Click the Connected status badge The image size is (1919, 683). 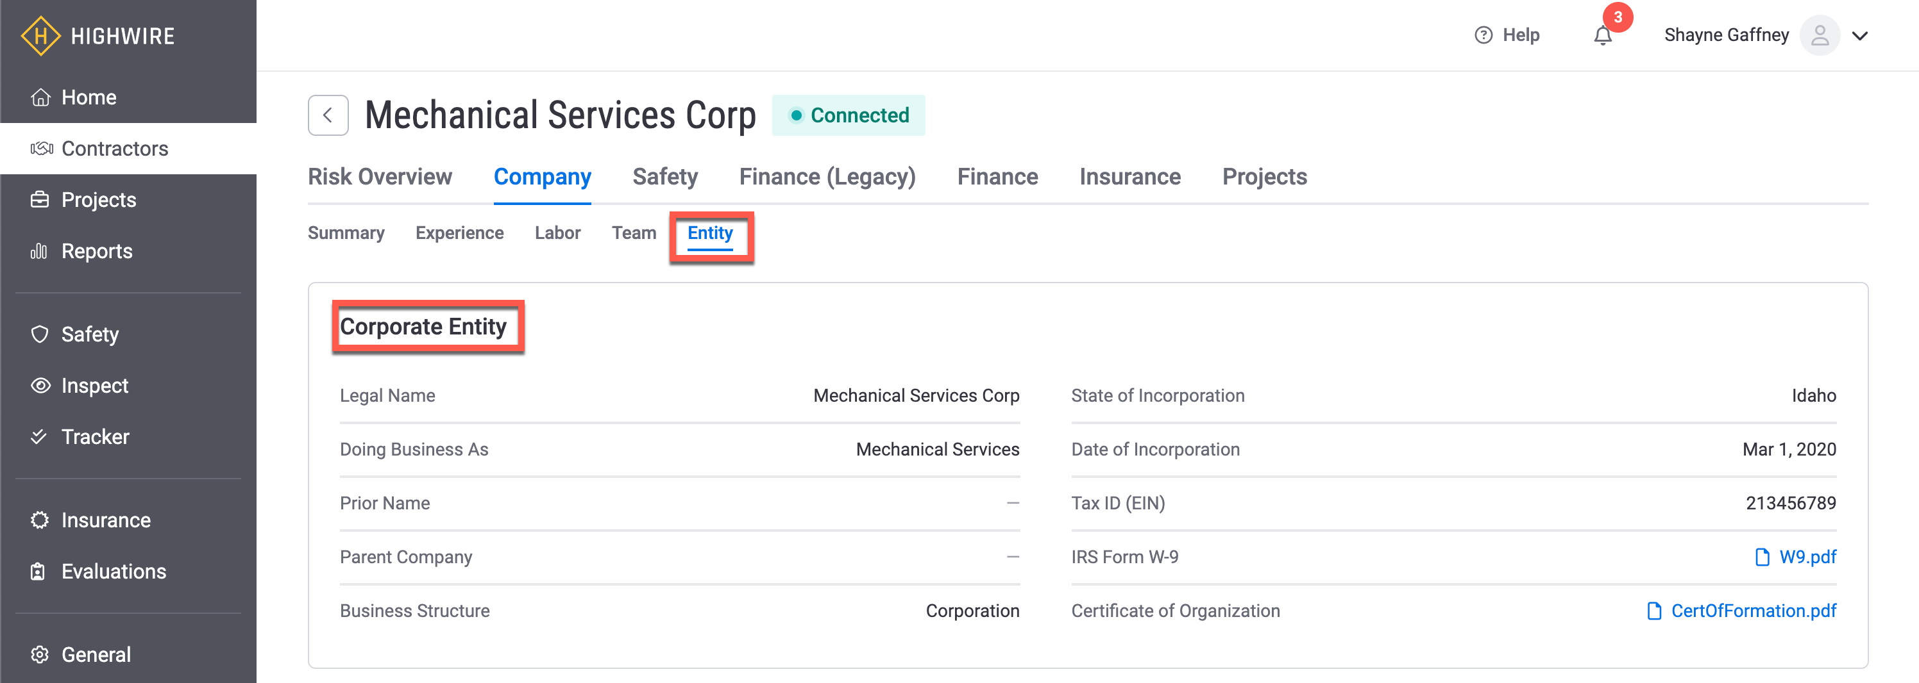pos(849,115)
